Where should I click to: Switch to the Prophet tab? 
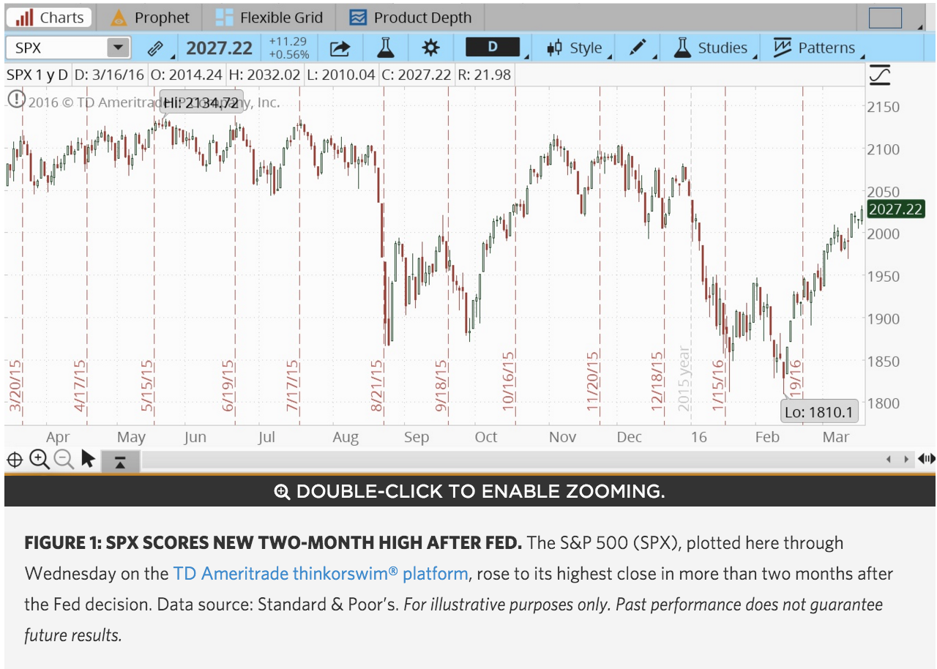(149, 17)
